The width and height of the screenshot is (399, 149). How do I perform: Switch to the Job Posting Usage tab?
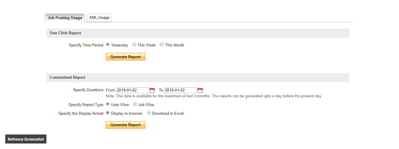[x=65, y=18]
